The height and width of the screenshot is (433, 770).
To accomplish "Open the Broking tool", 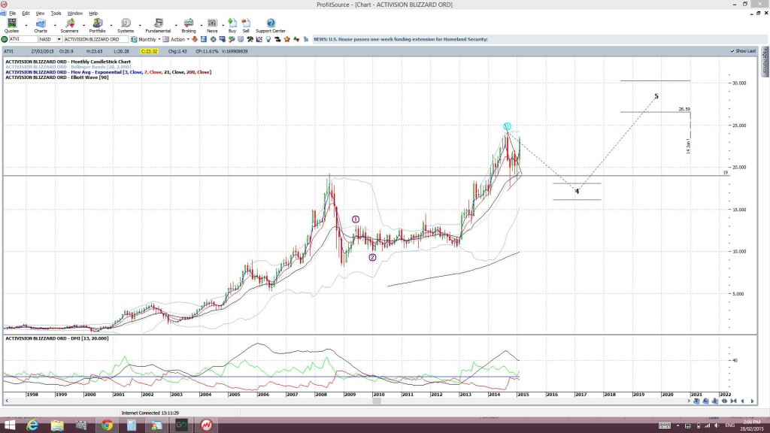I will tap(189, 26).
